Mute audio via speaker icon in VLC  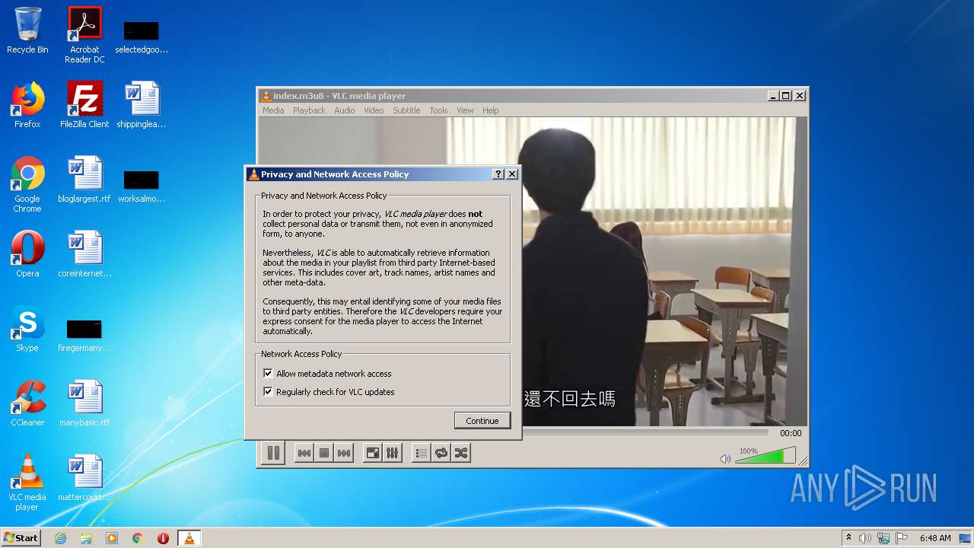(725, 458)
